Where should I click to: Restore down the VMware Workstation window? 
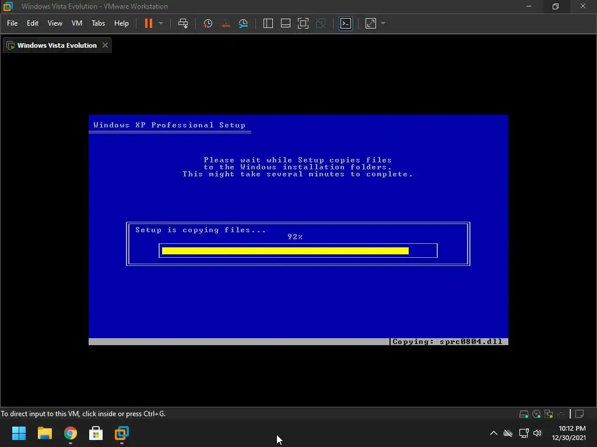coord(556,6)
